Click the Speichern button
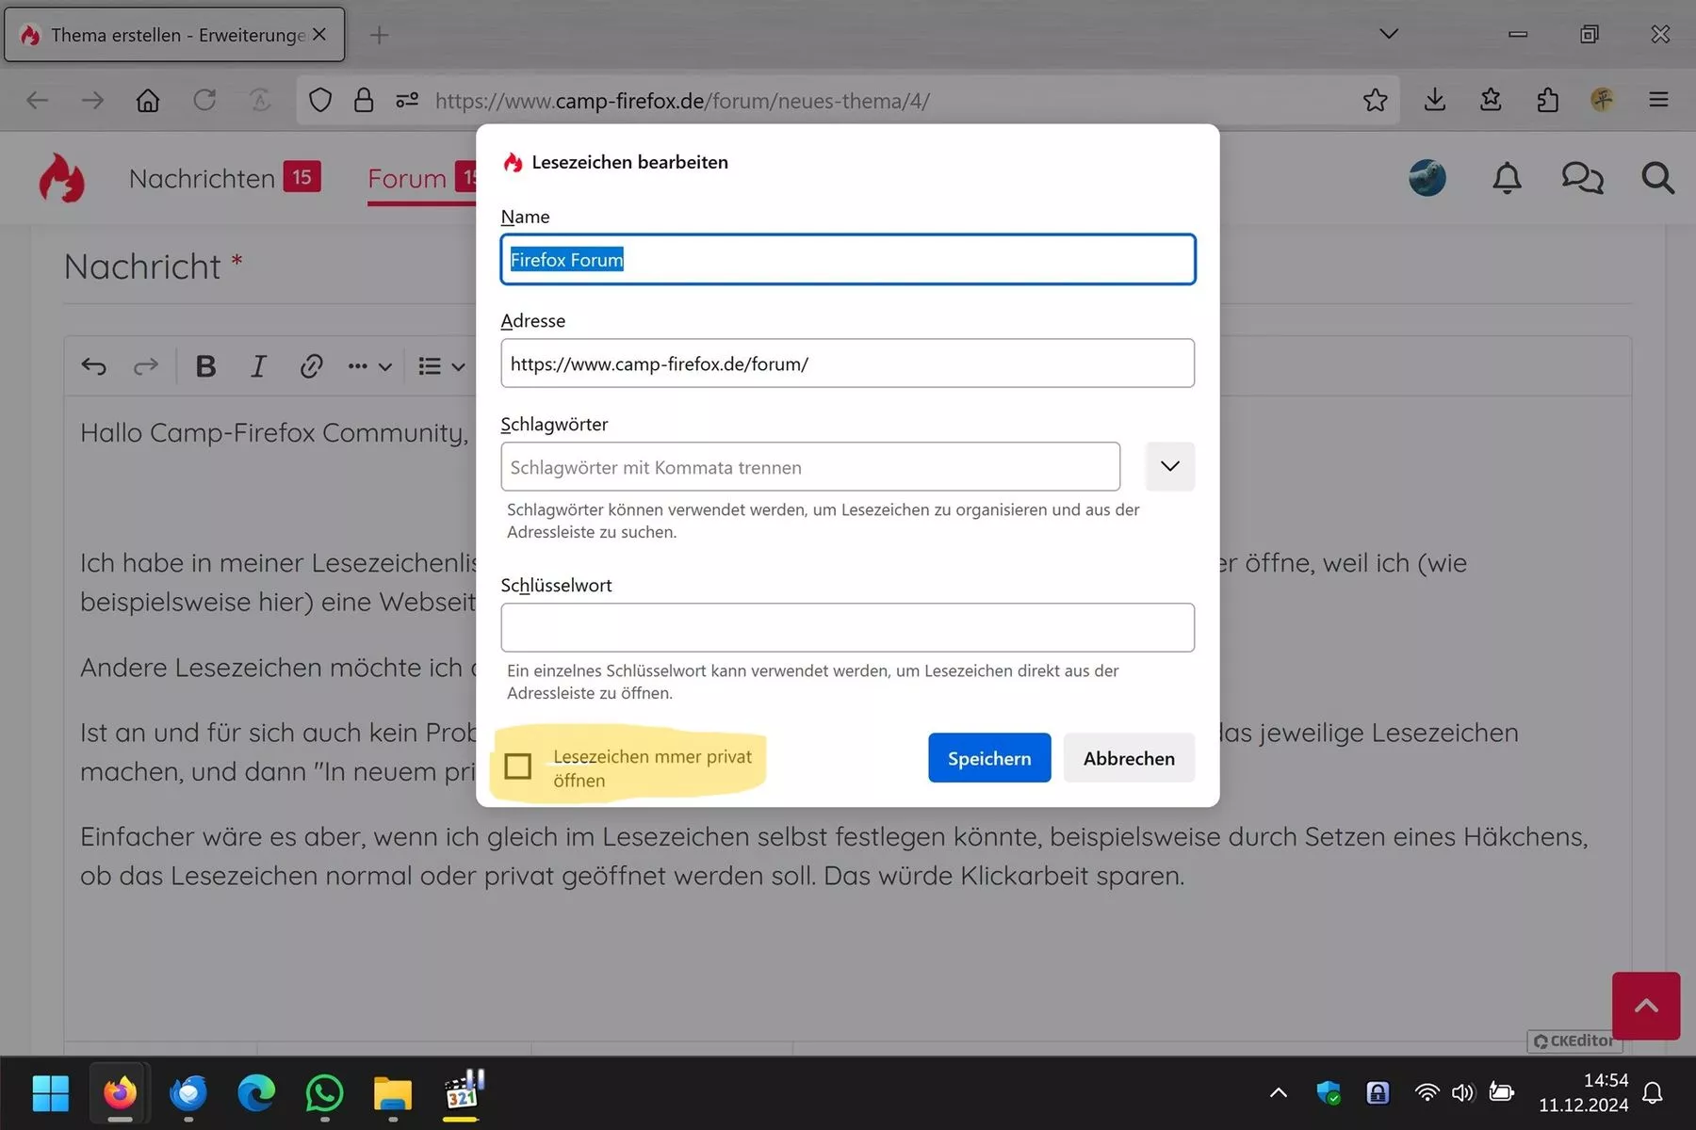1696x1130 pixels. coord(989,758)
